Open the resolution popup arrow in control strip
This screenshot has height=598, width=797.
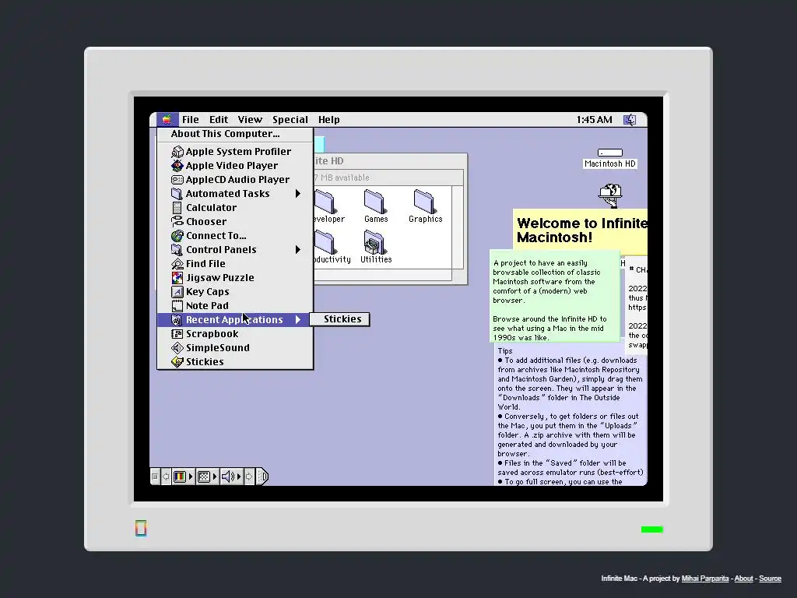click(x=215, y=477)
